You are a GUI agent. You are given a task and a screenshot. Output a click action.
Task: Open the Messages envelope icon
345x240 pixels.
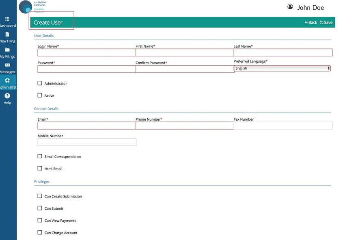pyautogui.click(x=7, y=65)
